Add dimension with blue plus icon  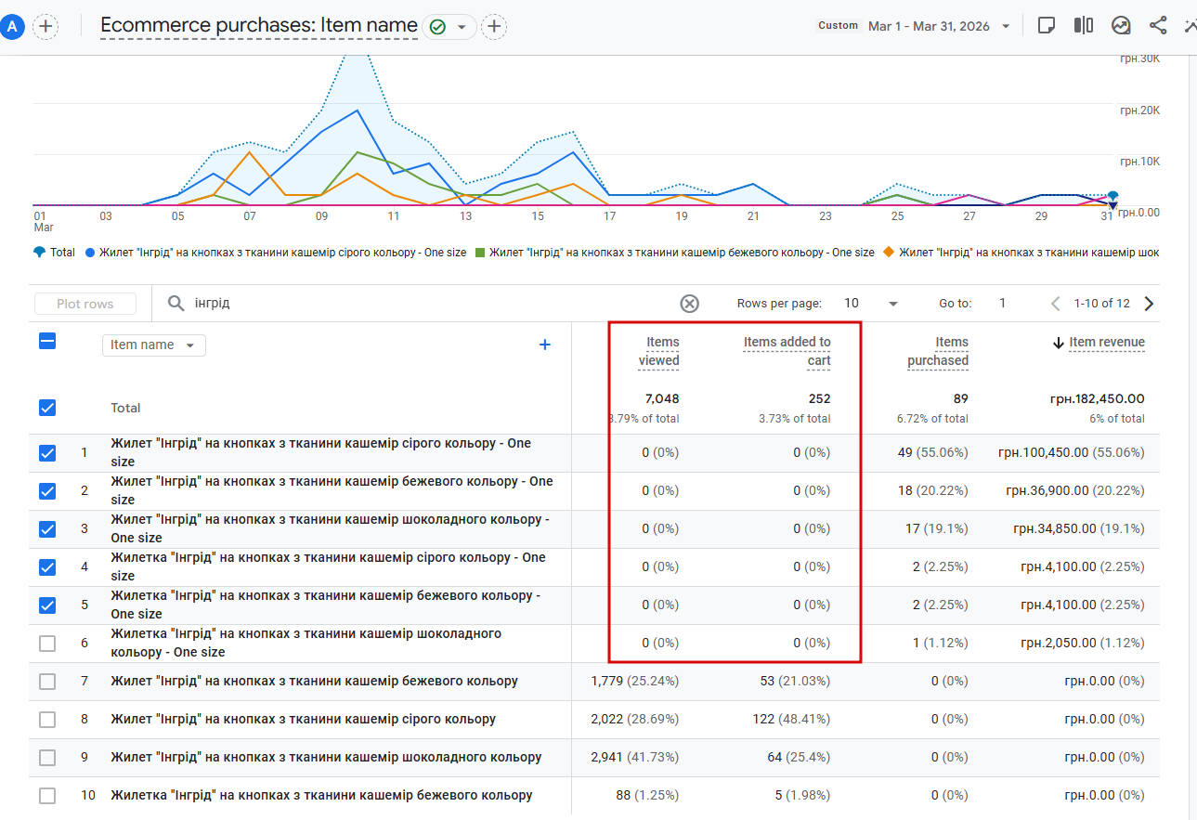[545, 345]
